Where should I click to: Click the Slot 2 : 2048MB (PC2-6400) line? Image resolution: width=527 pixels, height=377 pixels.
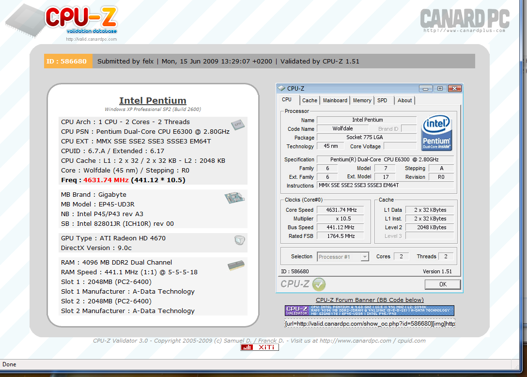click(106, 301)
